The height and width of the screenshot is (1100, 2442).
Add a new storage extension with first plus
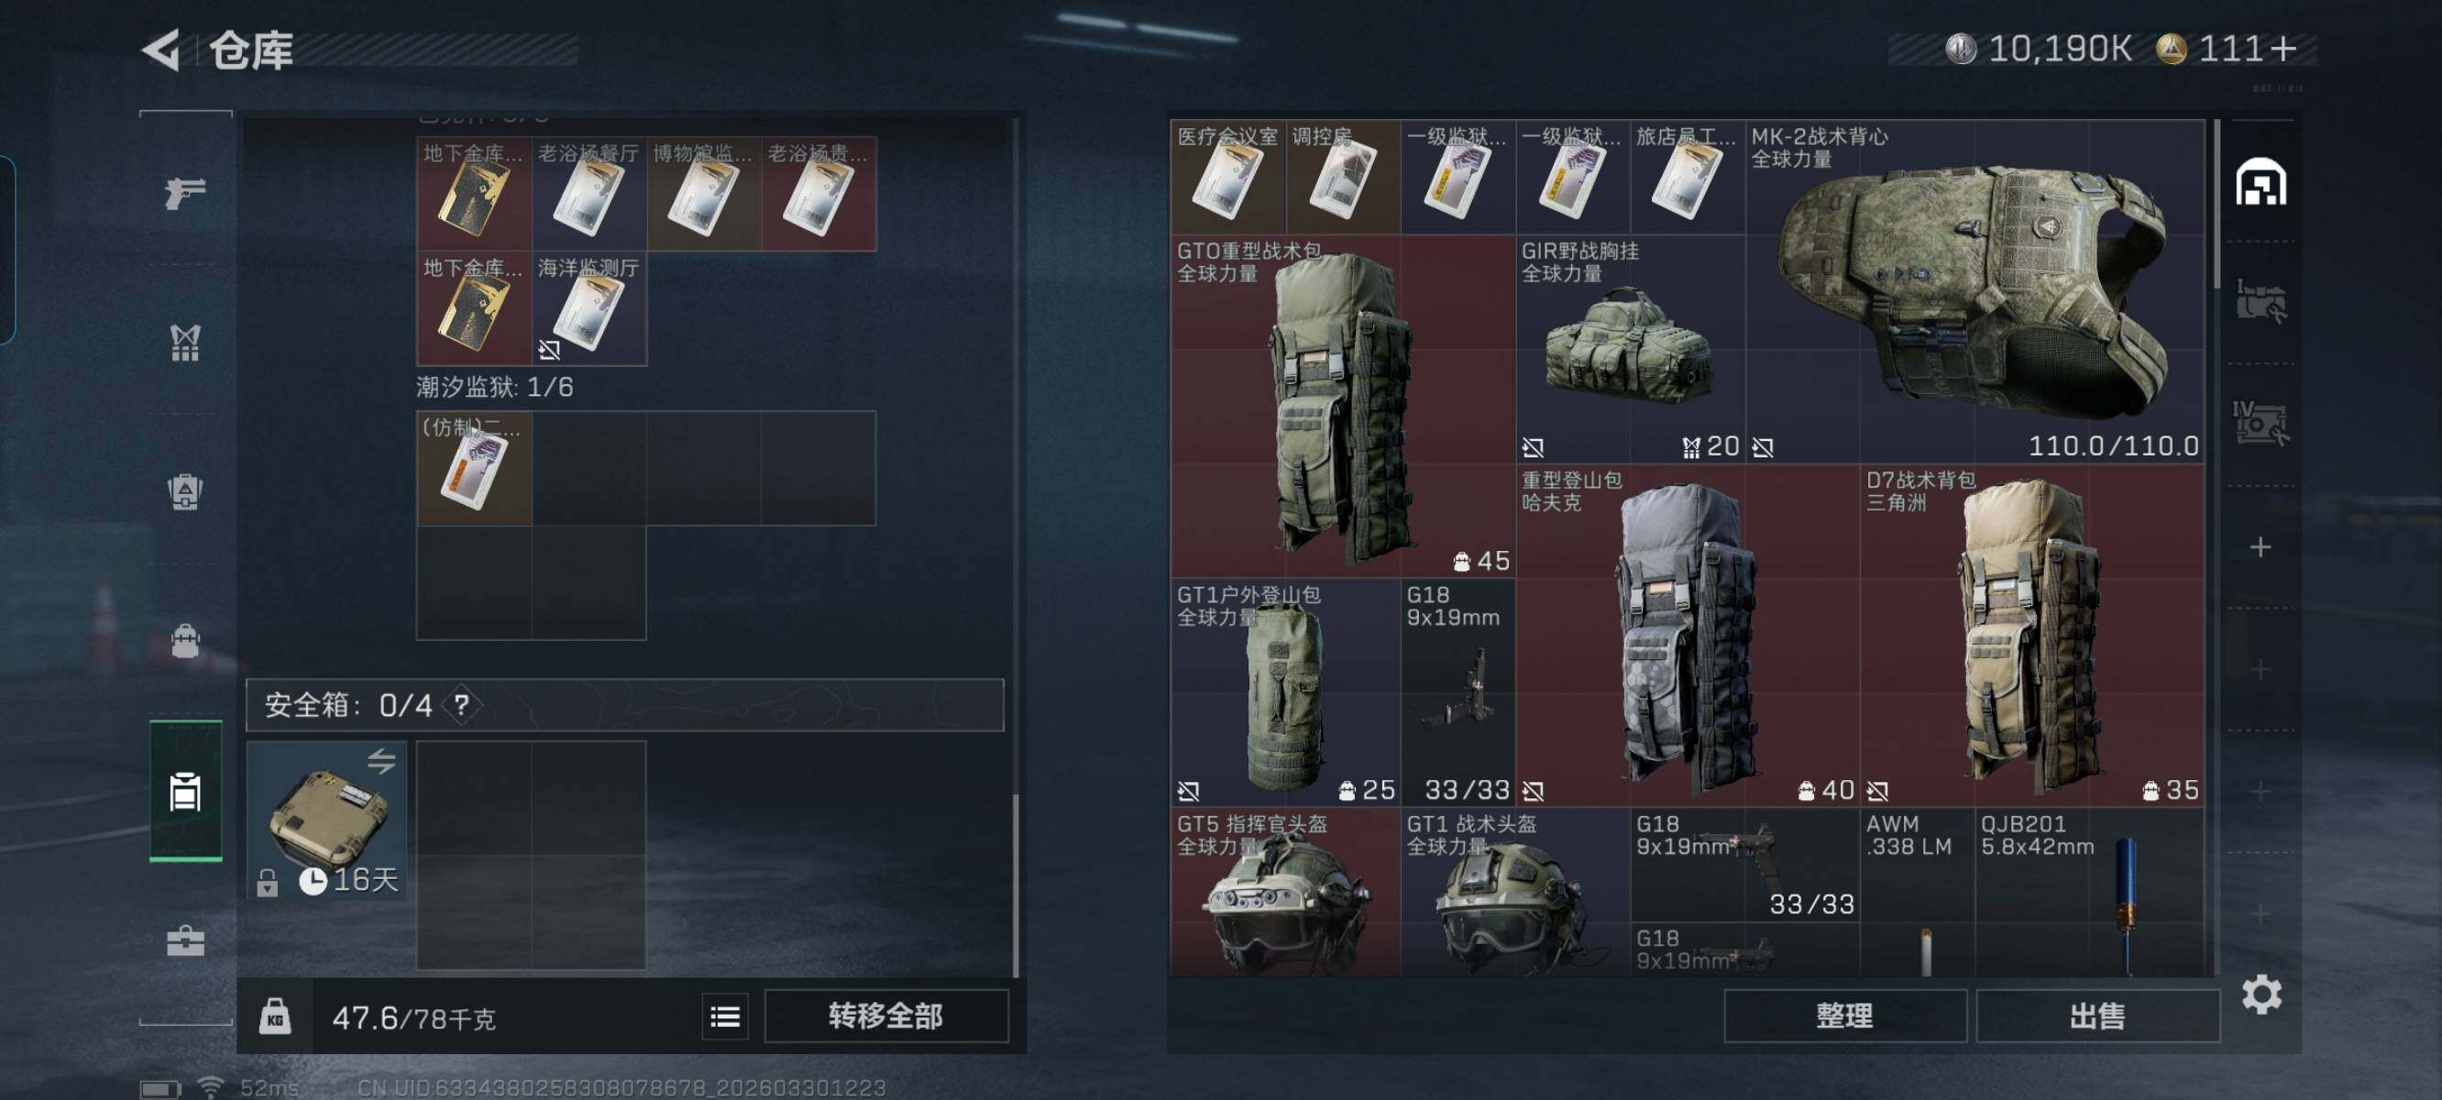click(2260, 547)
